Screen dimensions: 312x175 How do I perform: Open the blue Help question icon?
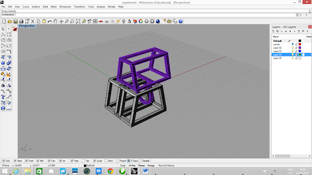pos(180,21)
